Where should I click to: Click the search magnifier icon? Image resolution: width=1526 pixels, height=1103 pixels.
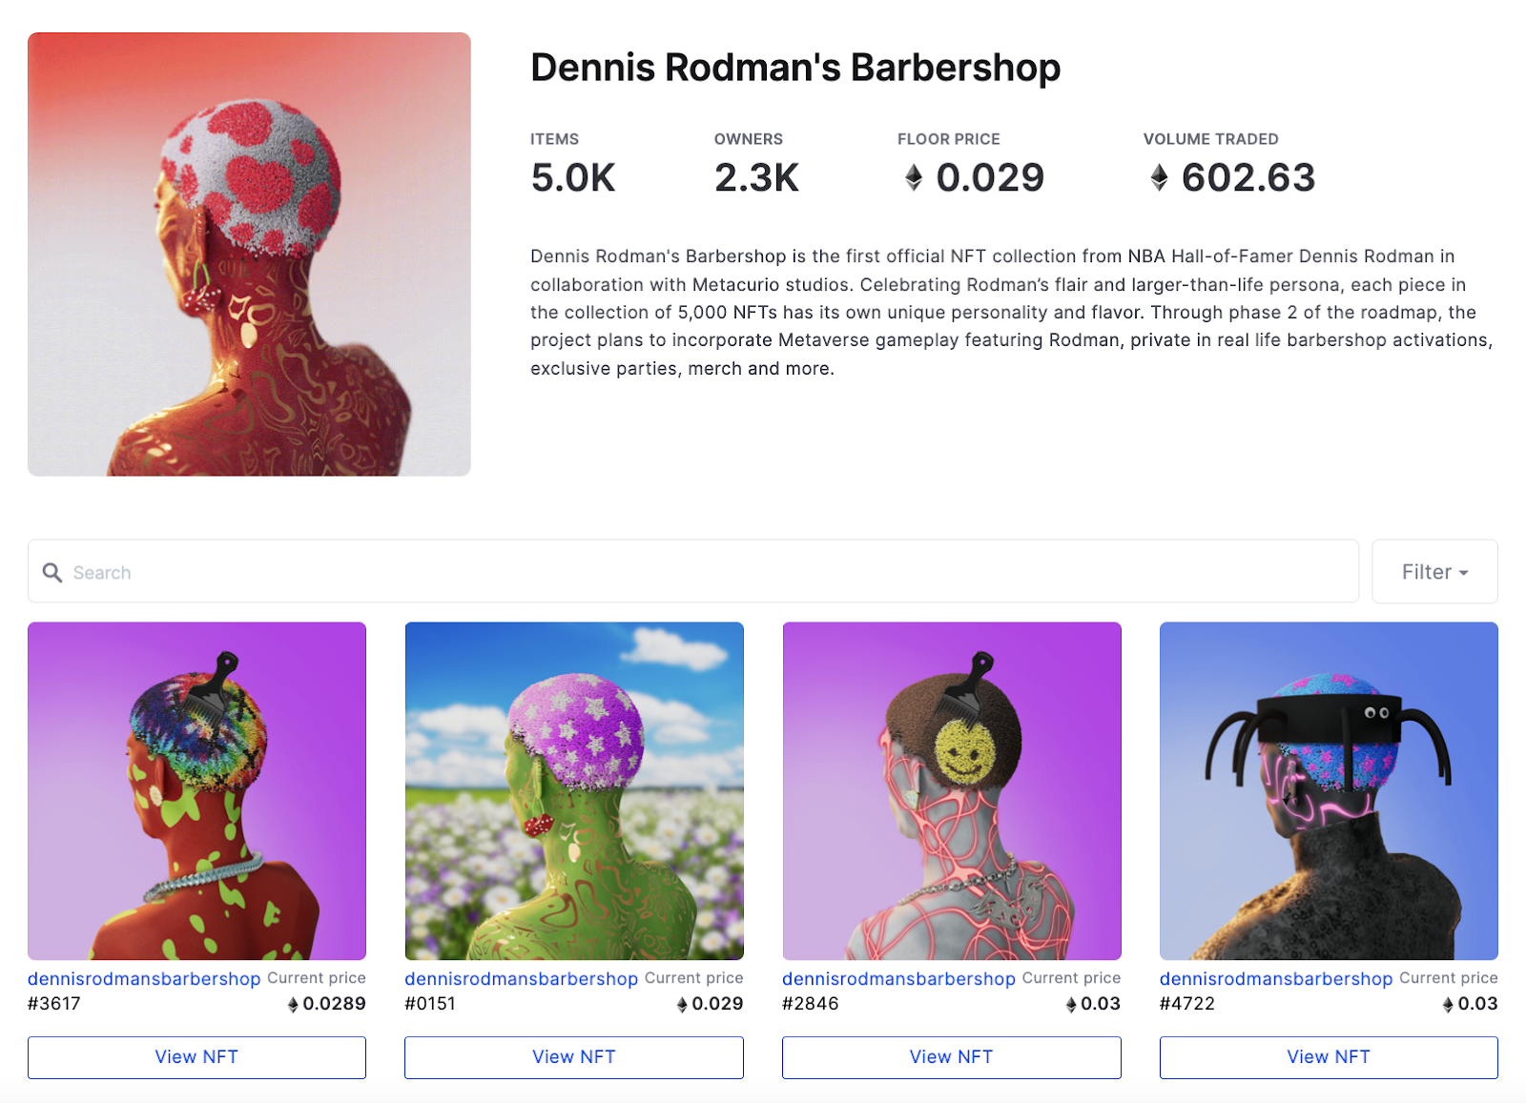52,572
